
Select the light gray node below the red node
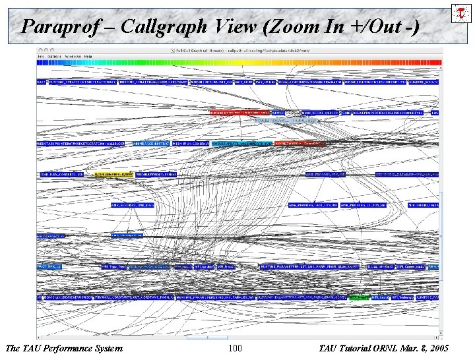coord(286,120)
